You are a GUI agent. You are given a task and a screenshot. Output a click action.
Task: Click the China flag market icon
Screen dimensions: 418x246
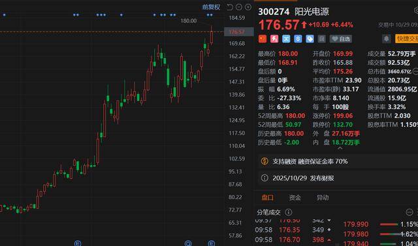point(263,39)
